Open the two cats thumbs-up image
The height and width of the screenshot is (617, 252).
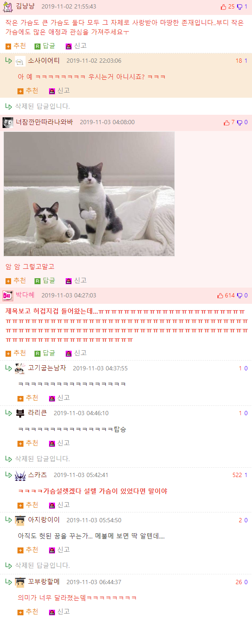point(89,194)
